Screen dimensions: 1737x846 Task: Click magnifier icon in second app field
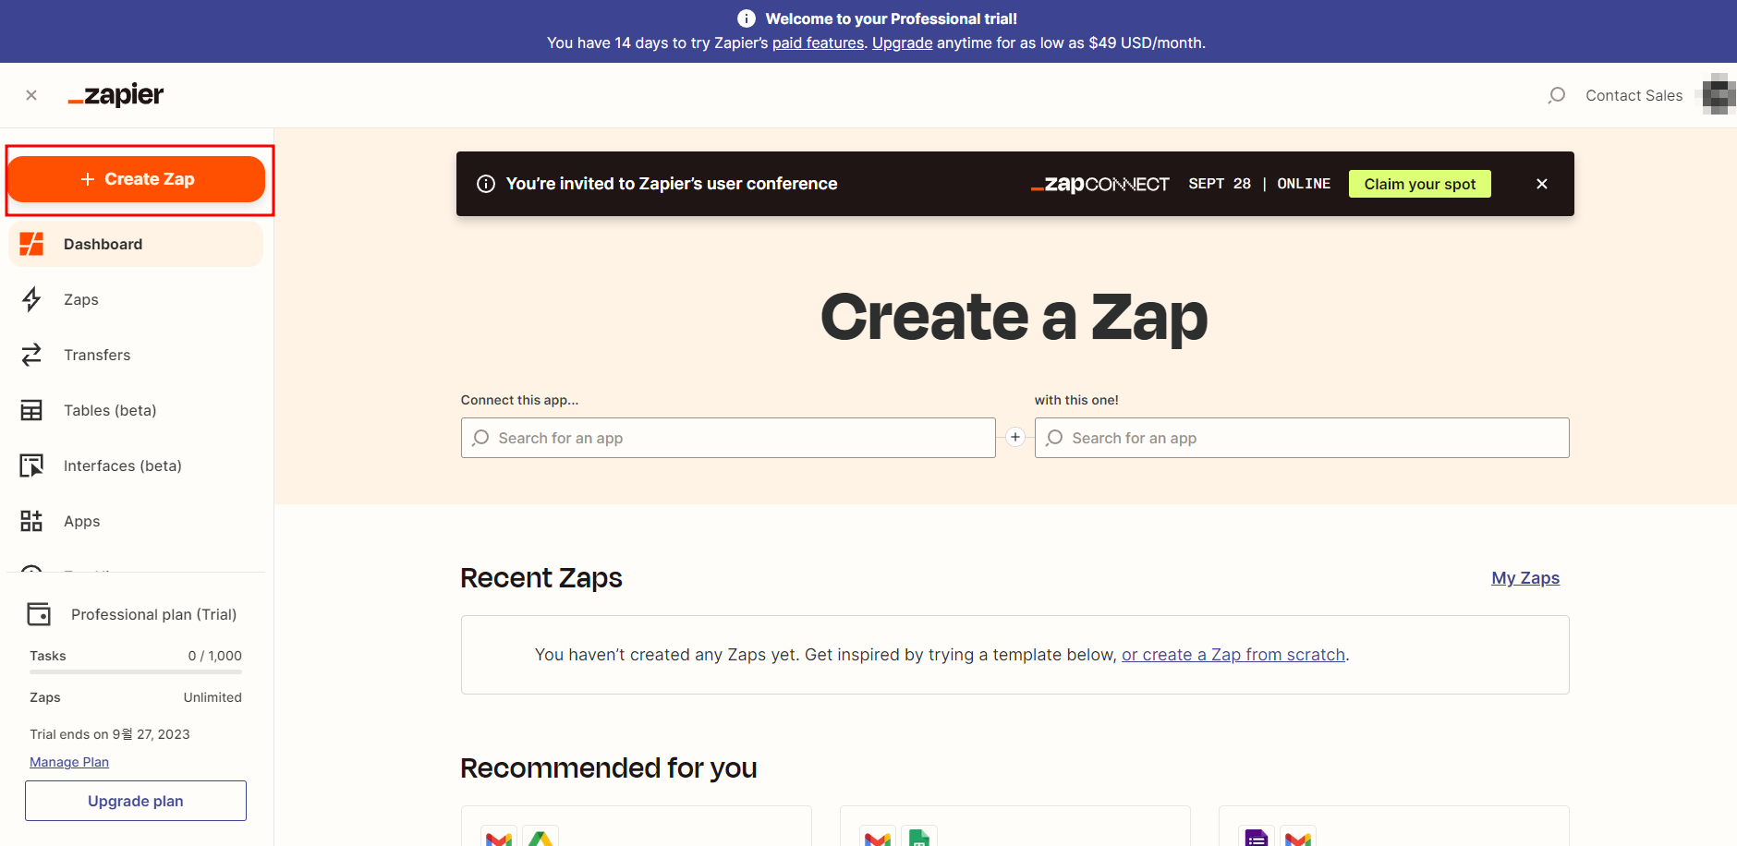1054,438
